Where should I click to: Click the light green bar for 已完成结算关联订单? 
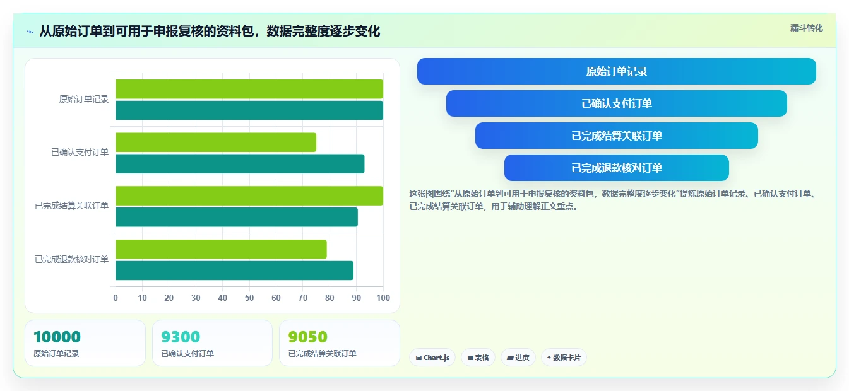[249, 195]
